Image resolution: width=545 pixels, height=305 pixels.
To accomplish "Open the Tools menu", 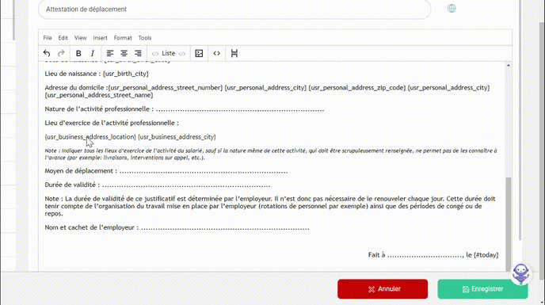I will (x=145, y=38).
